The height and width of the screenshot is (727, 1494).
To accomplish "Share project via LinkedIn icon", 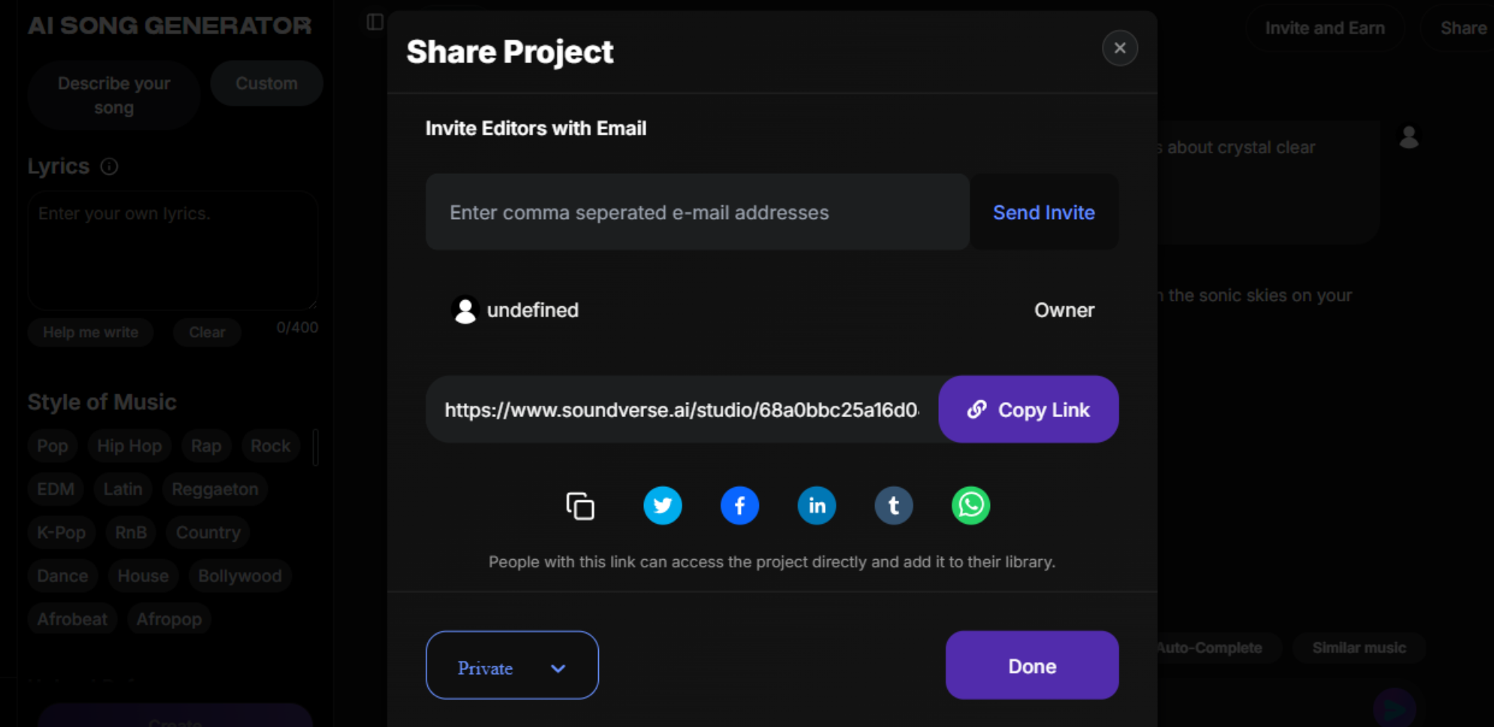I will click(817, 506).
